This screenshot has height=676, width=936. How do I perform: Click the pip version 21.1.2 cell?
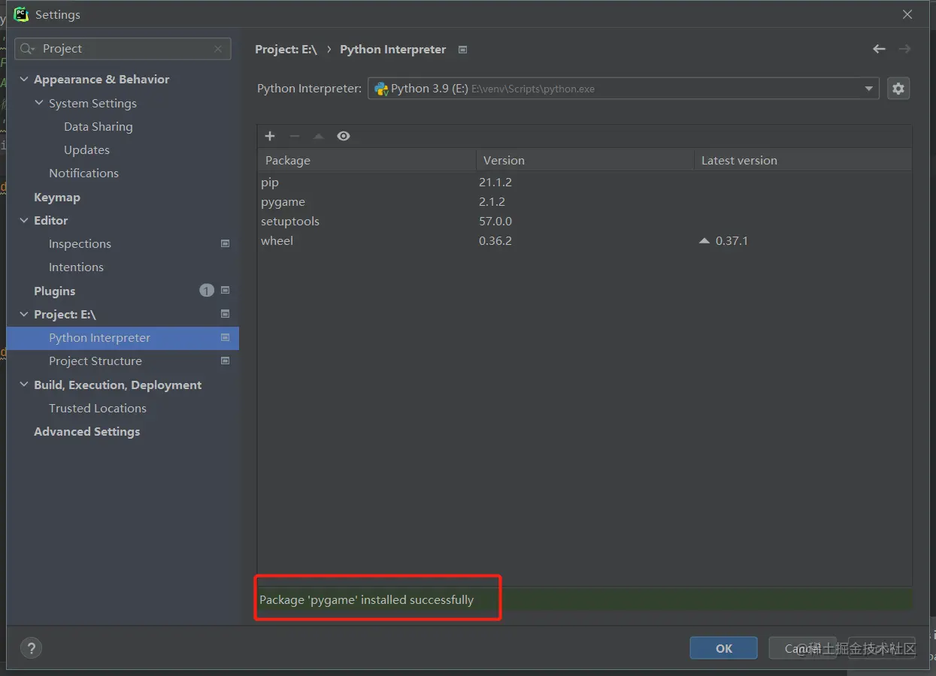[495, 183]
